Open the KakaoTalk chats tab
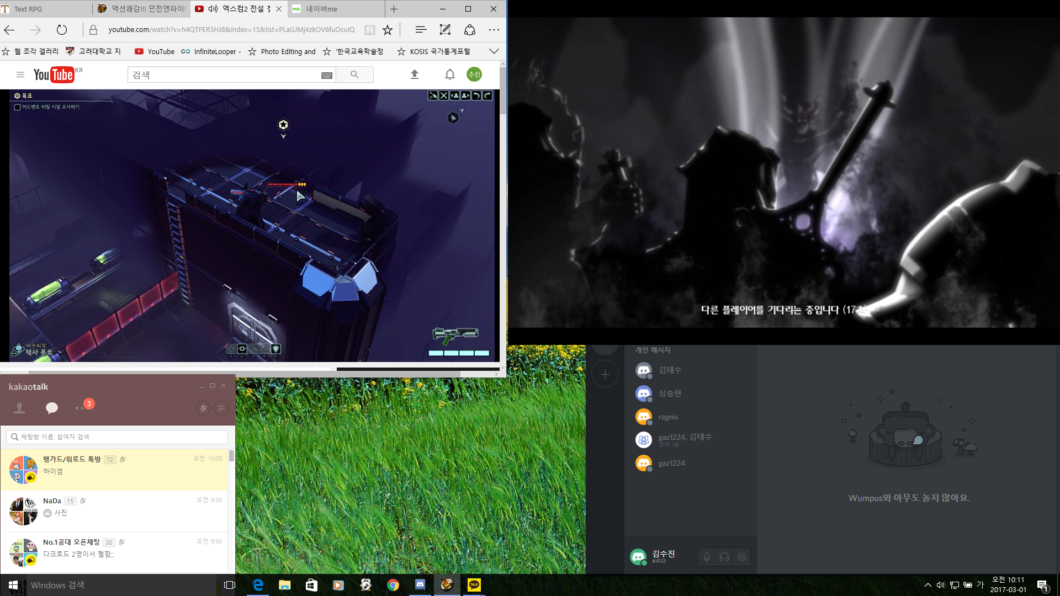 (x=52, y=408)
